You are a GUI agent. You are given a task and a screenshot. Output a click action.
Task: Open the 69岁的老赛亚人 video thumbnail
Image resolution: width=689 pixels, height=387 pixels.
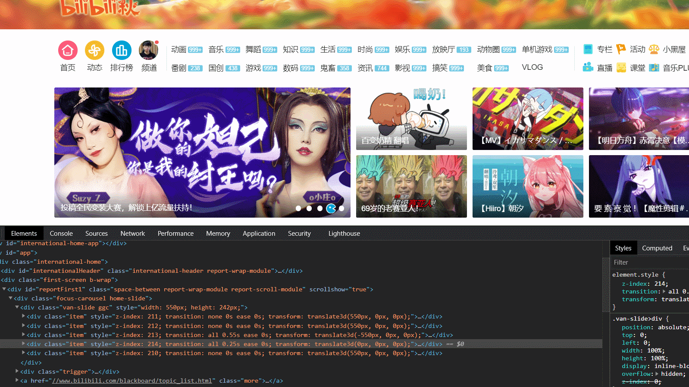pyautogui.click(x=411, y=187)
